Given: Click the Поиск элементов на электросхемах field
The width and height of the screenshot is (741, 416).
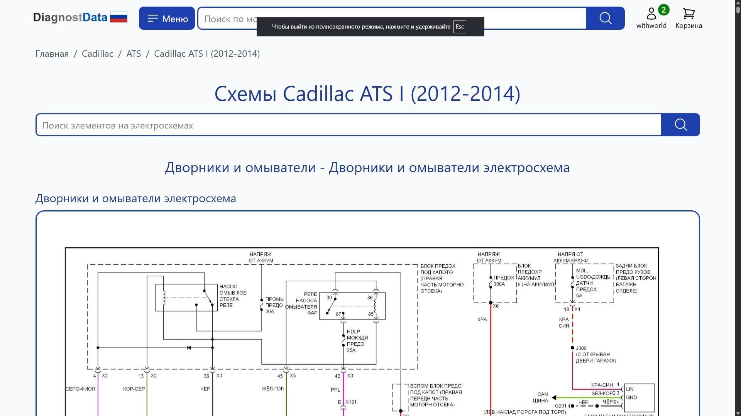Looking at the screenshot, I should [232, 125].
